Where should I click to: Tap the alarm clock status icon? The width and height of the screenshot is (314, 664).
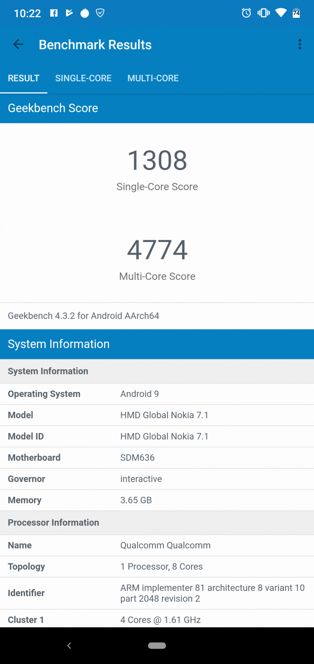click(x=246, y=13)
